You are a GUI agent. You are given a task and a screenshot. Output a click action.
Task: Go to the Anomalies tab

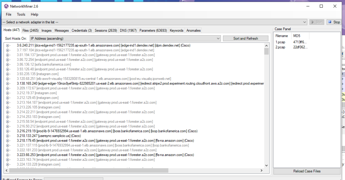point(193,30)
